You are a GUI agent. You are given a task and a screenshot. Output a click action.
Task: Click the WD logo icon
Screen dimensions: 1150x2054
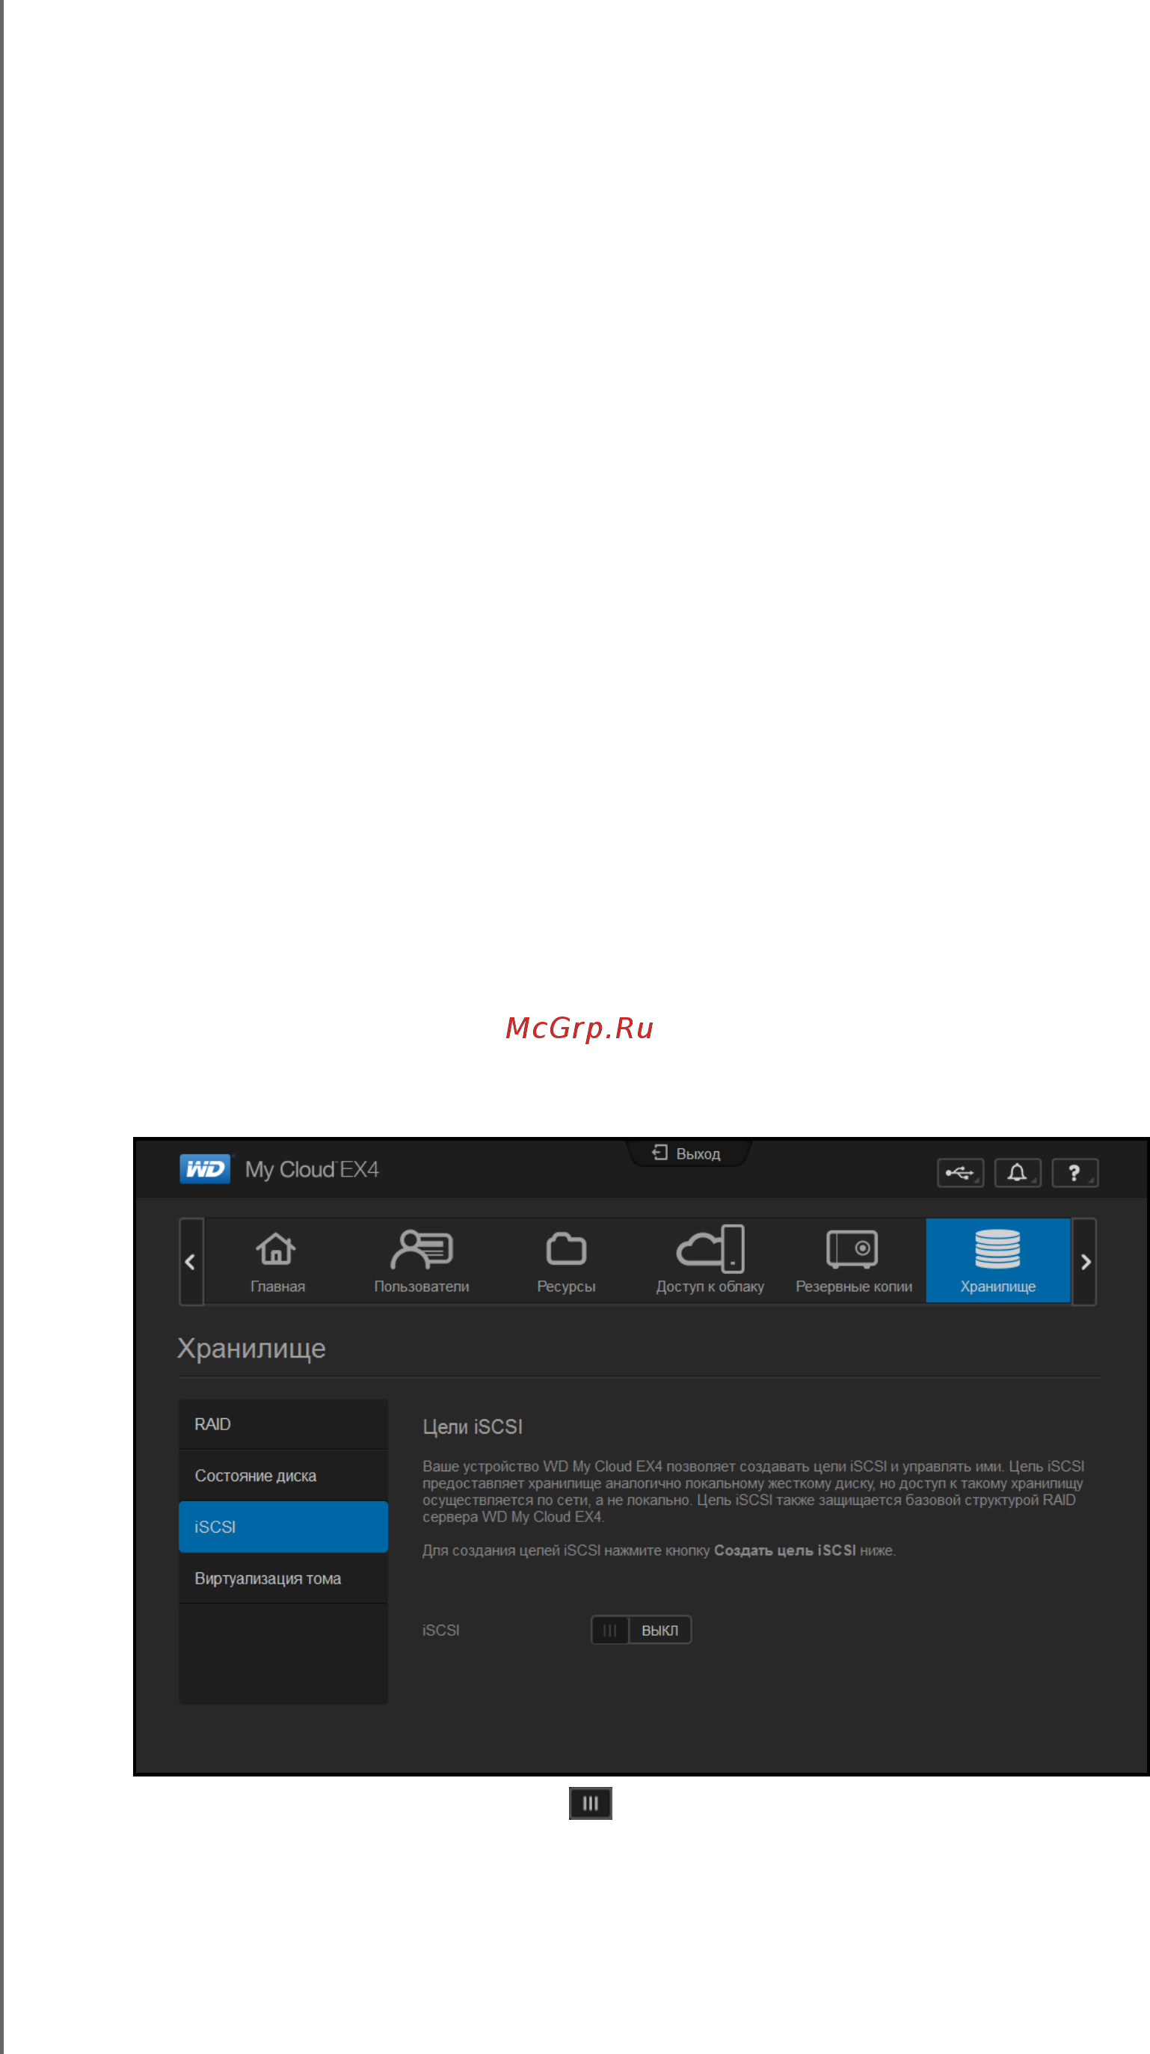click(x=205, y=1169)
